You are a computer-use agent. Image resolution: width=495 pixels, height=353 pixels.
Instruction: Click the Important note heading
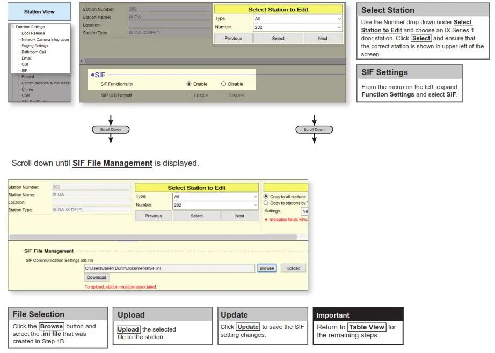pyautogui.click(x=333, y=315)
